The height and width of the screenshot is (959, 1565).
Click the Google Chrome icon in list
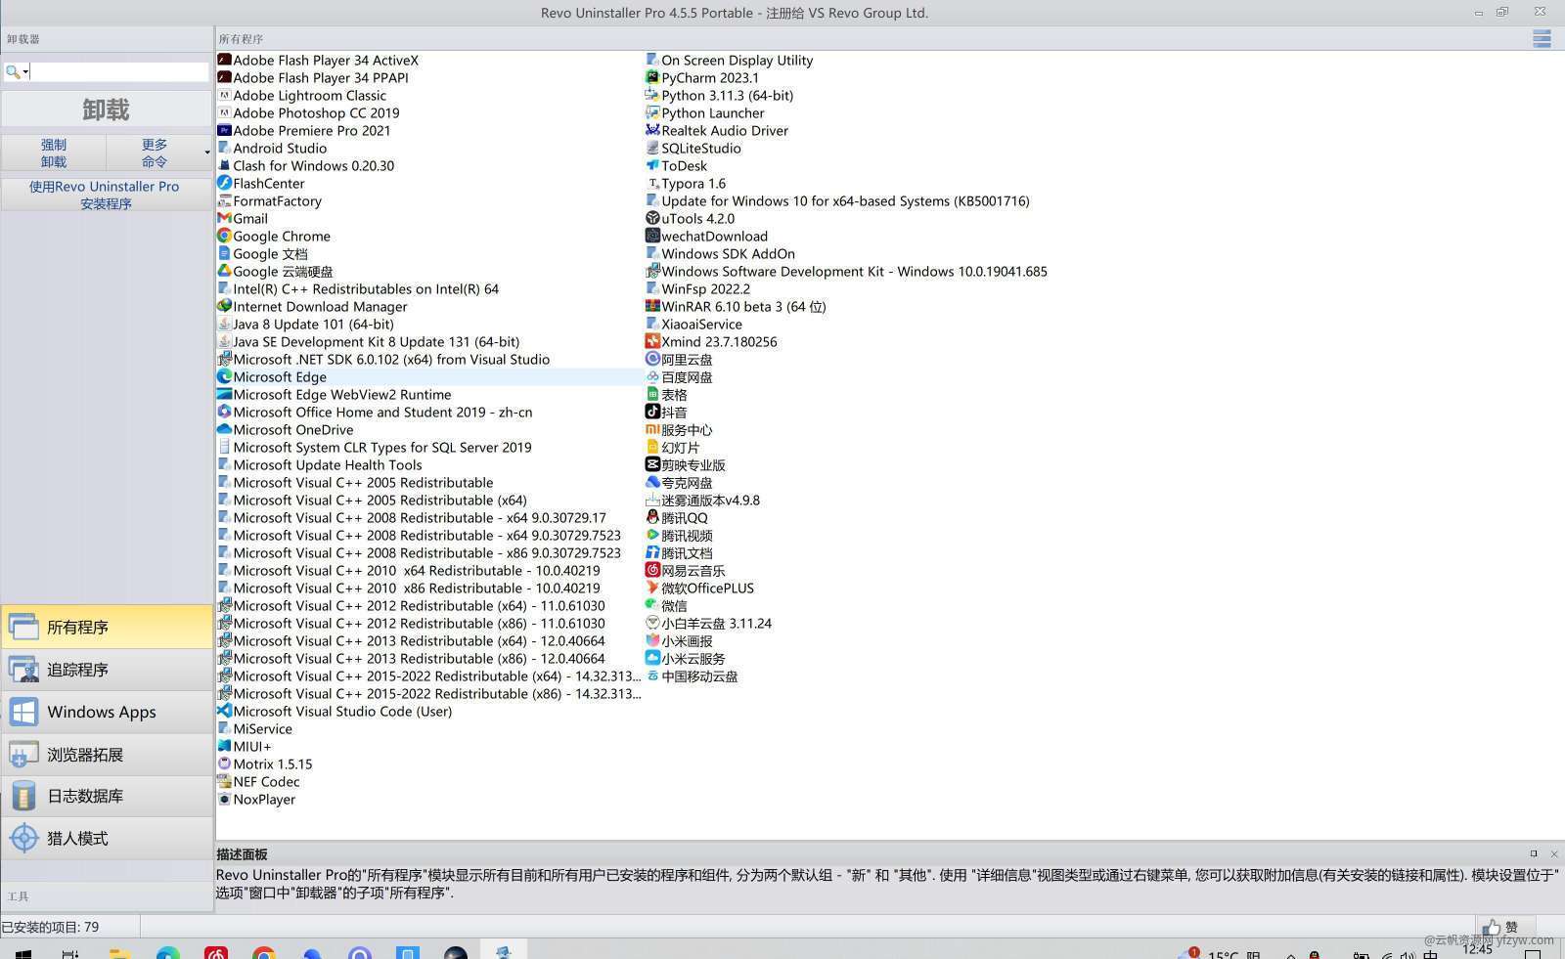pyautogui.click(x=224, y=236)
